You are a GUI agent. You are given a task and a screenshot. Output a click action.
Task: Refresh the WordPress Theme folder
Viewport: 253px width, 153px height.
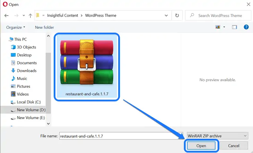[177, 15]
